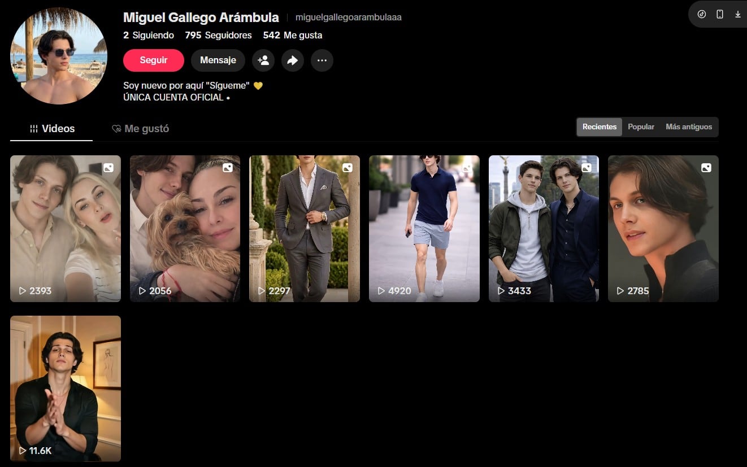Sort videos by Más antiguos
The height and width of the screenshot is (467, 747).
(x=689, y=127)
